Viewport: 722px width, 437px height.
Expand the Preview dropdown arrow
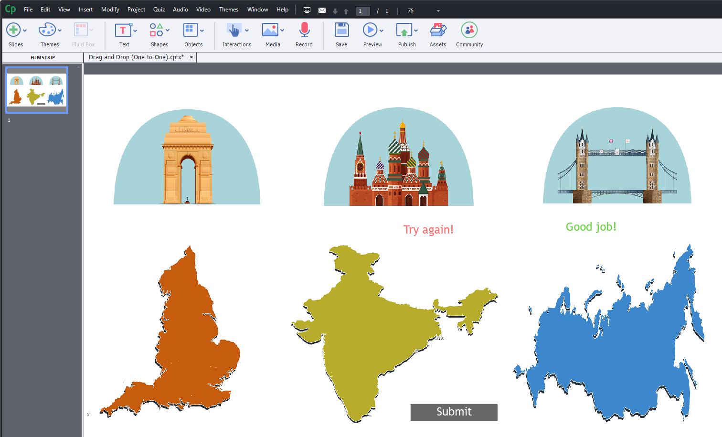coord(382,31)
